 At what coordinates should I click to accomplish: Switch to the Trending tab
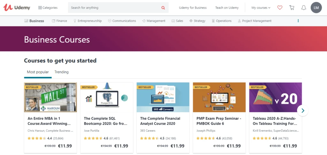click(62, 72)
